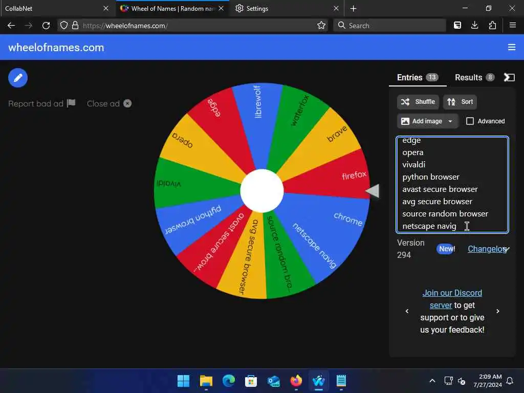This screenshot has width=524, height=393.
Task: Click the blue pencil customize button
Action: 18,78
